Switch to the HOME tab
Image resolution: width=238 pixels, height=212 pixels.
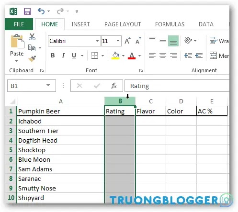point(50,24)
